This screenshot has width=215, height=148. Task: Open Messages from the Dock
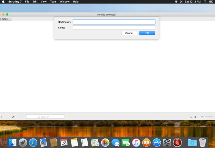pos(115,142)
